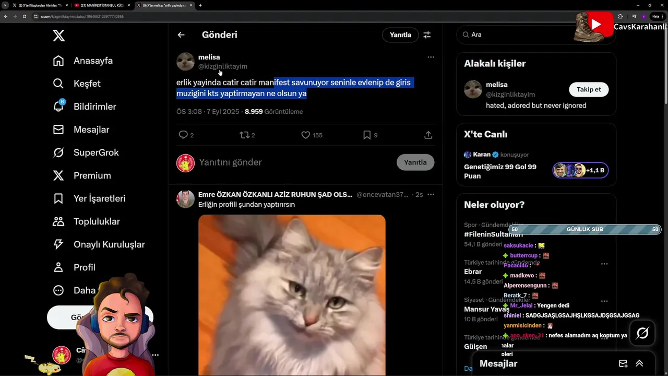
Task: Open Keşfet from the sidebar
Action: 77,84
